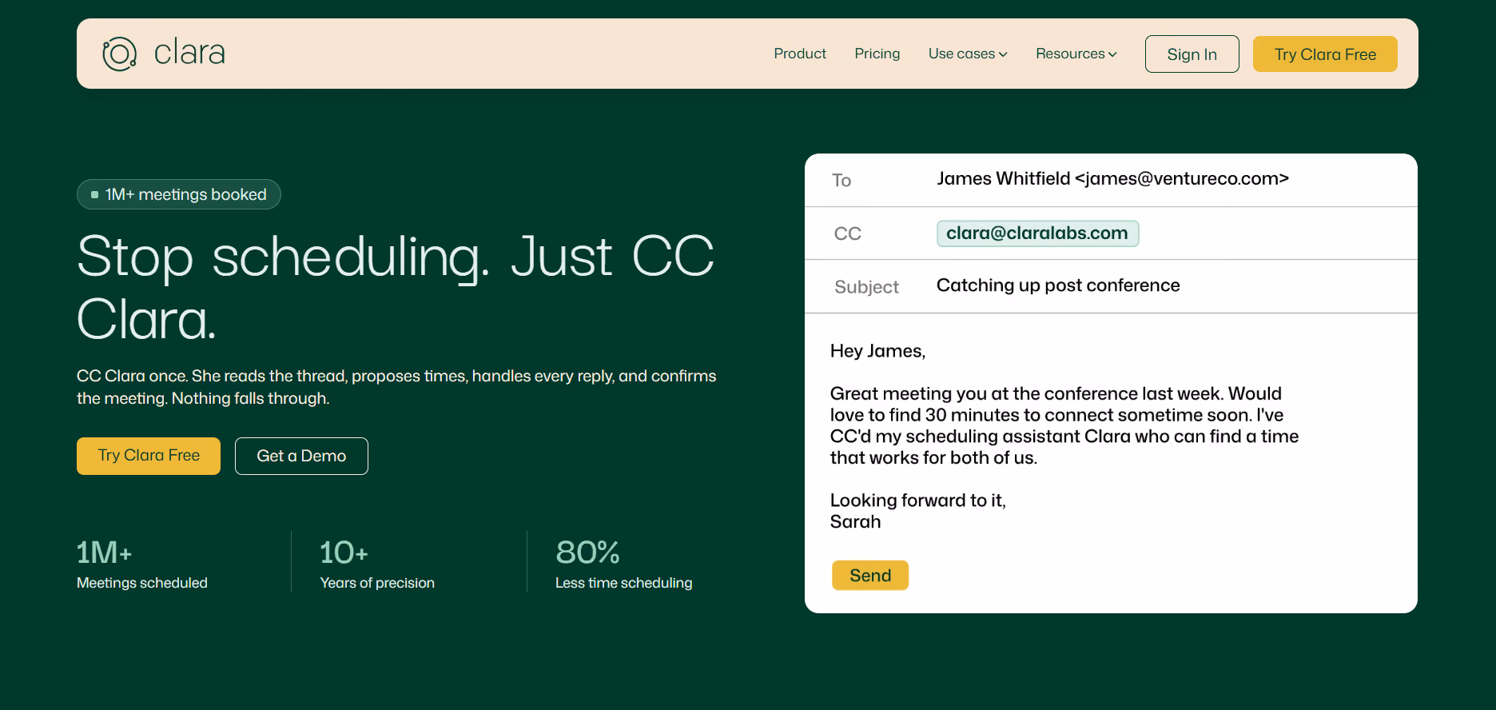
Task: Open the Product menu item
Action: pos(800,54)
